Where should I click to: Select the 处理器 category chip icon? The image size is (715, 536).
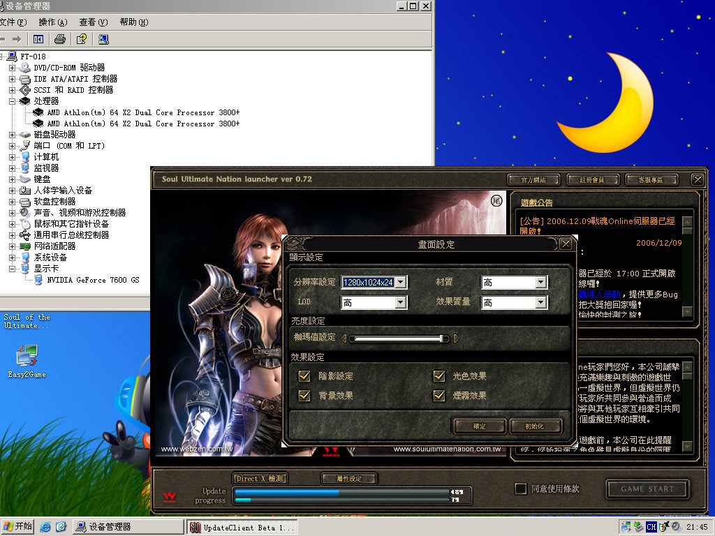[x=25, y=101]
